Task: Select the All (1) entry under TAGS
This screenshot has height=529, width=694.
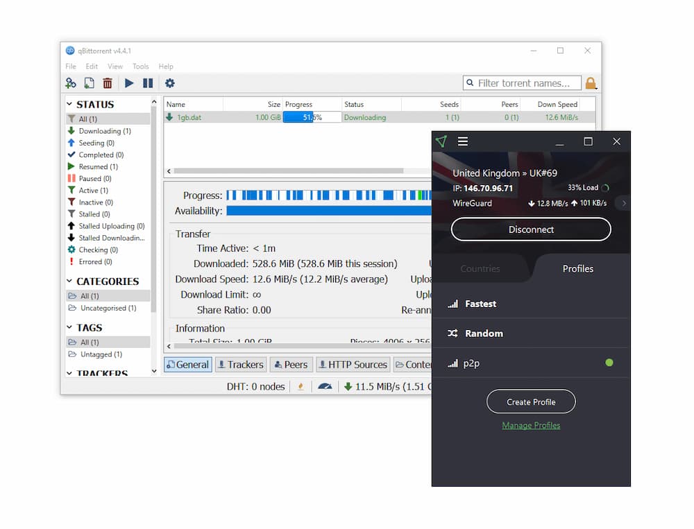Action: click(108, 342)
